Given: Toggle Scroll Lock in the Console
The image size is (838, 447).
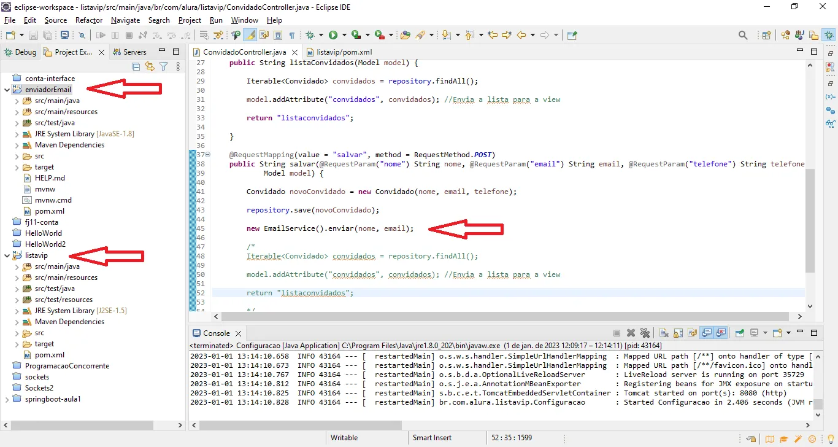Looking at the screenshot, I should pyautogui.click(x=678, y=333).
